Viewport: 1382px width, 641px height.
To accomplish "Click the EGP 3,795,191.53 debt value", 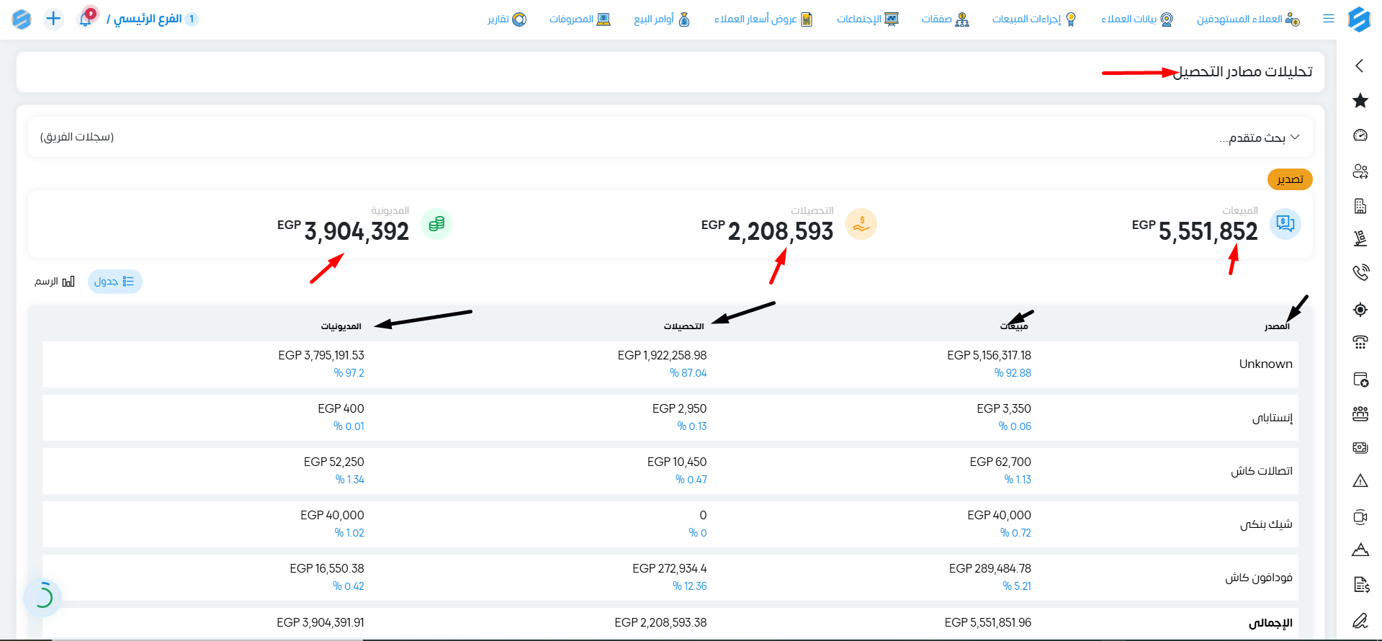I will pos(321,356).
